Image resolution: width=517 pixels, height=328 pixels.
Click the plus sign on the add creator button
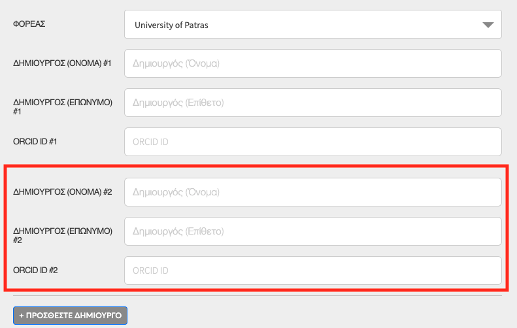coord(22,316)
